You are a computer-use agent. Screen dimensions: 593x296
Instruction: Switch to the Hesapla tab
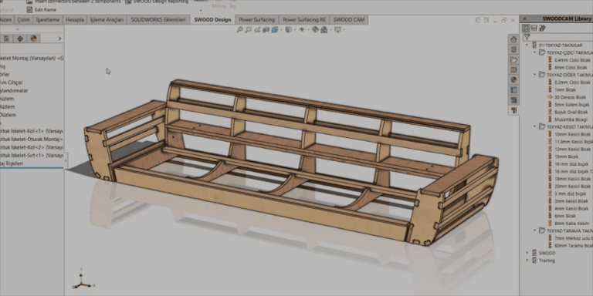click(x=75, y=19)
